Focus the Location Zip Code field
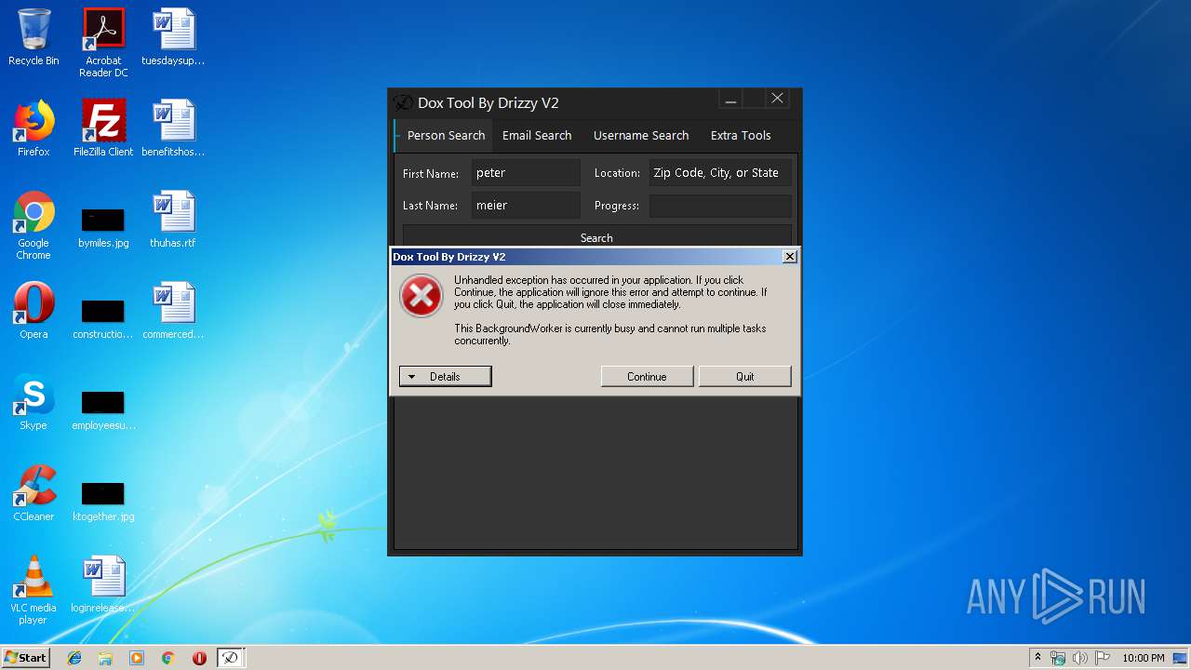 point(720,173)
